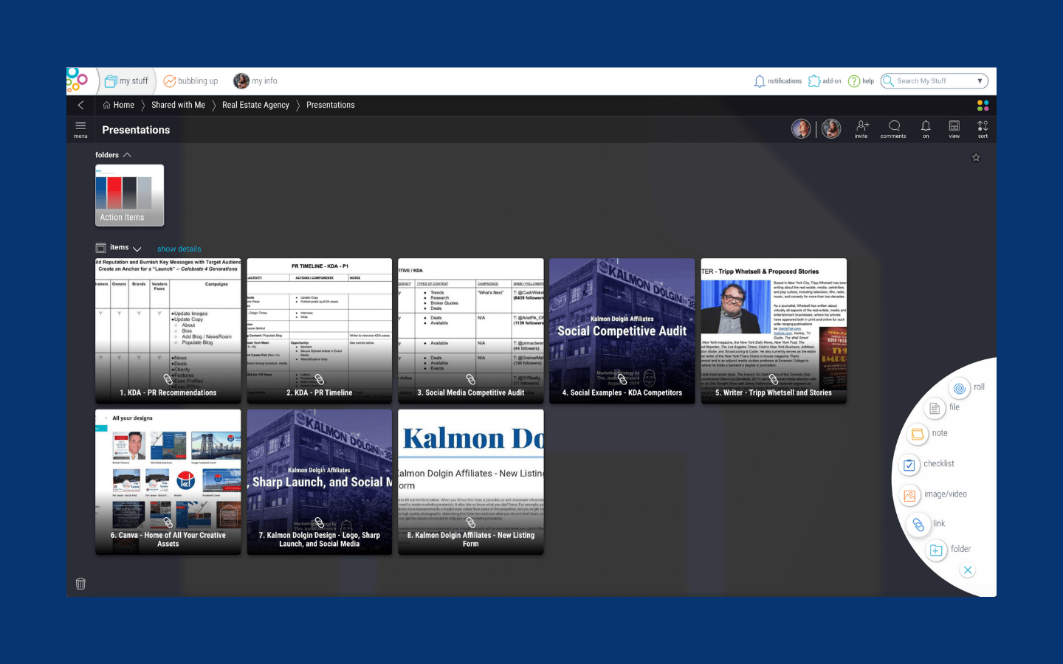
Task: Collapse the folders section
Action: point(127,155)
